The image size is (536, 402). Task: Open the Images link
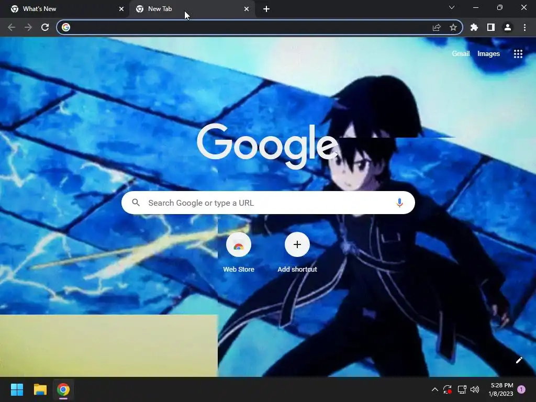tap(488, 54)
